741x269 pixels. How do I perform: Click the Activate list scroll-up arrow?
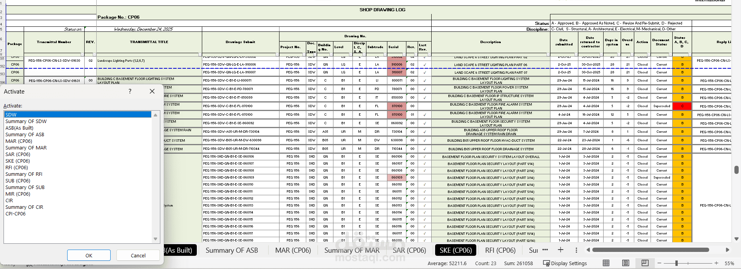pyautogui.click(x=155, y=115)
